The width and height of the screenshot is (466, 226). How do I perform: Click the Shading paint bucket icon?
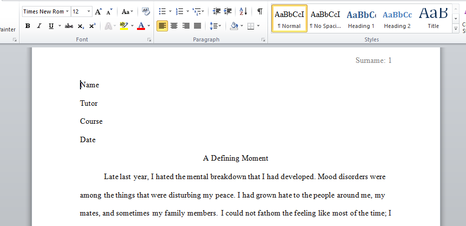pyautogui.click(x=234, y=26)
